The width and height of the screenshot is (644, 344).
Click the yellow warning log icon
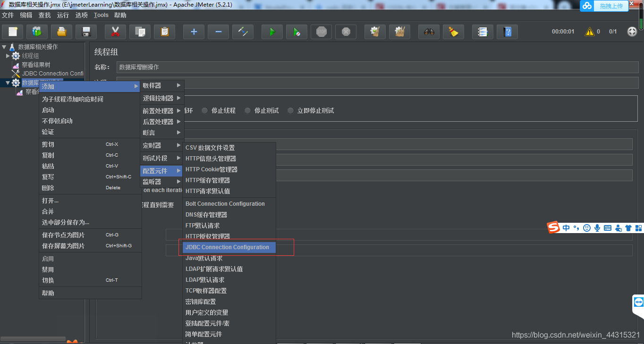click(x=590, y=32)
